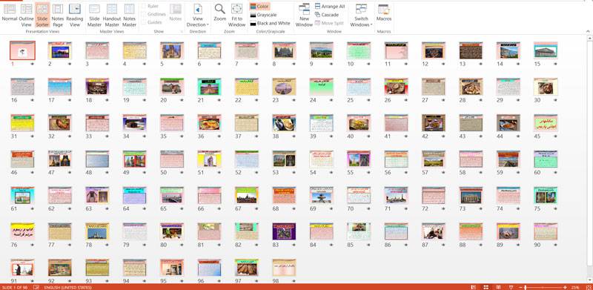The width and height of the screenshot is (593, 290).
Task: Open Outline View
Action: pyautogui.click(x=26, y=15)
